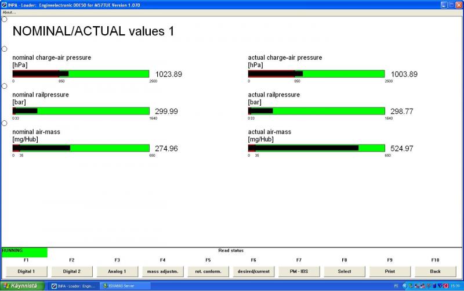Open the Analog 1 screen

pos(117,271)
